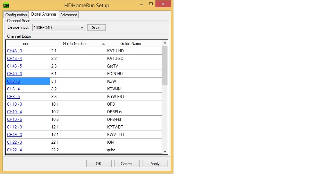Open tune link CH10 - 5
Viewport: 333px width, 187px height.
coord(15,119)
